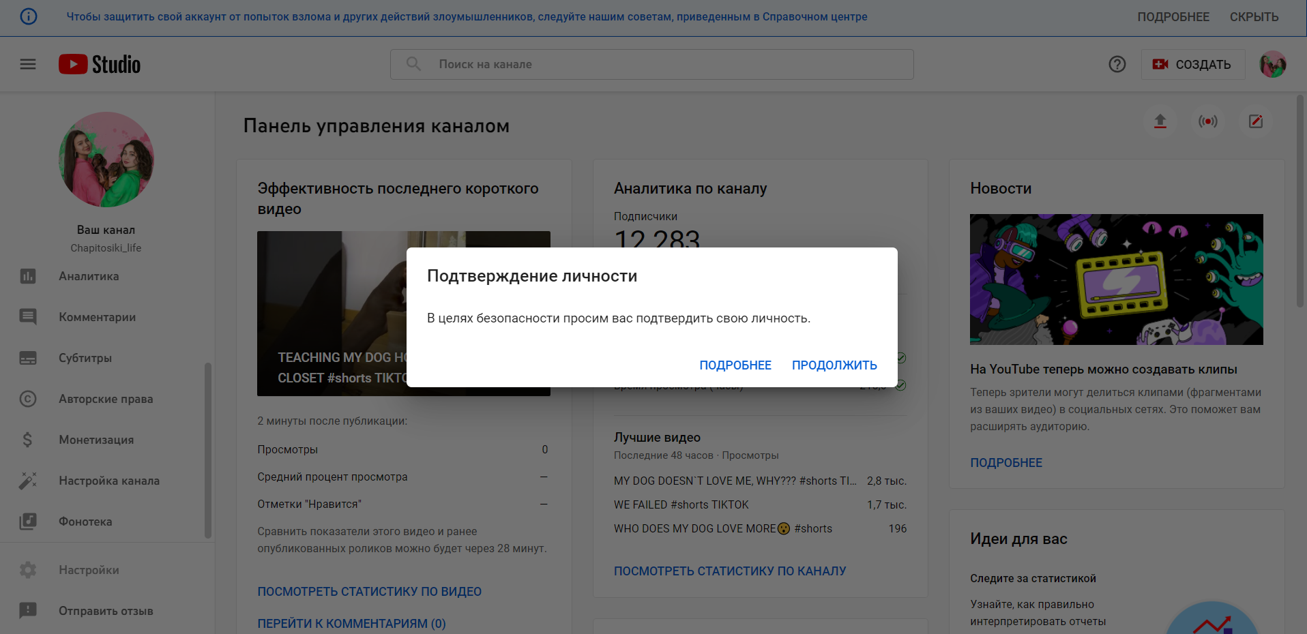Click Следите за статистикой idea heading
Screen dimensions: 1307x634
click(1033, 579)
